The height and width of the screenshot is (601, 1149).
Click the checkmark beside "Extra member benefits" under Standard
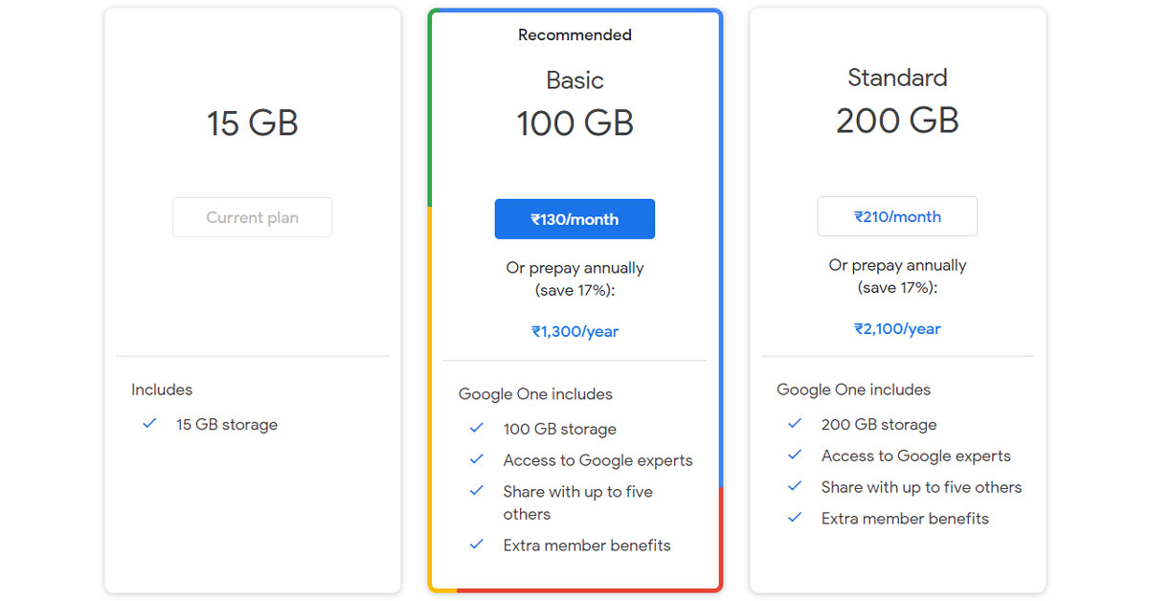(795, 519)
